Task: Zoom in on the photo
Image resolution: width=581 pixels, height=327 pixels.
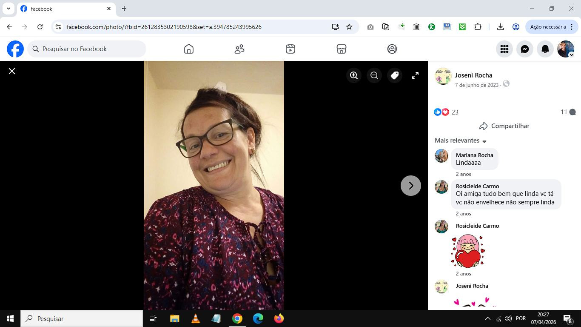Action: [x=354, y=75]
